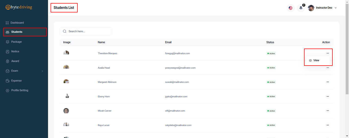Click Micah Carver's profile image
The image size is (349, 138).
tap(66, 111)
